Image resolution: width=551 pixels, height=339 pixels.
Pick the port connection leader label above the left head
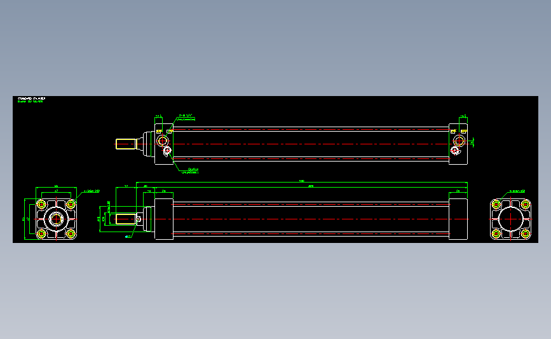tap(186, 118)
